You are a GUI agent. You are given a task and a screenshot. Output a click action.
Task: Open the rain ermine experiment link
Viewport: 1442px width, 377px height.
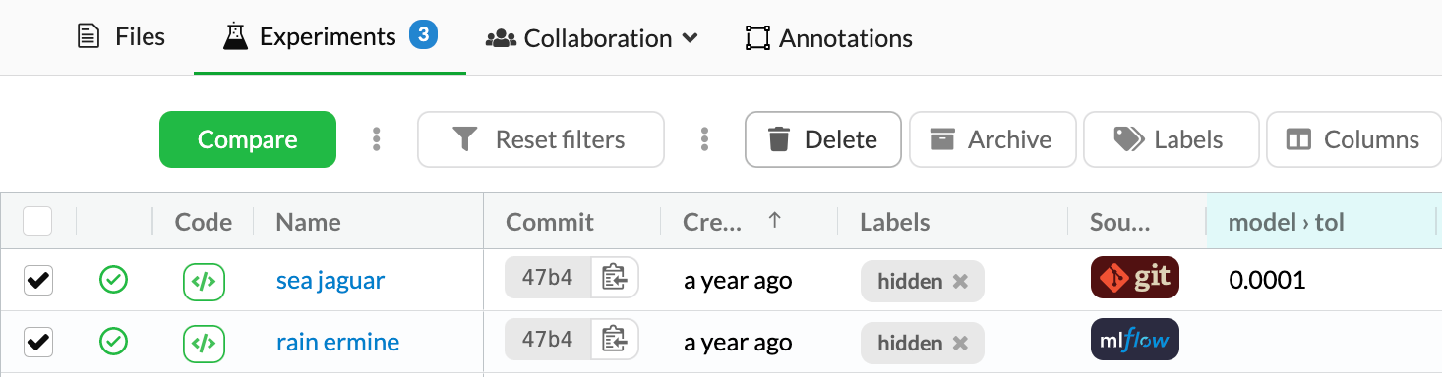(337, 343)
